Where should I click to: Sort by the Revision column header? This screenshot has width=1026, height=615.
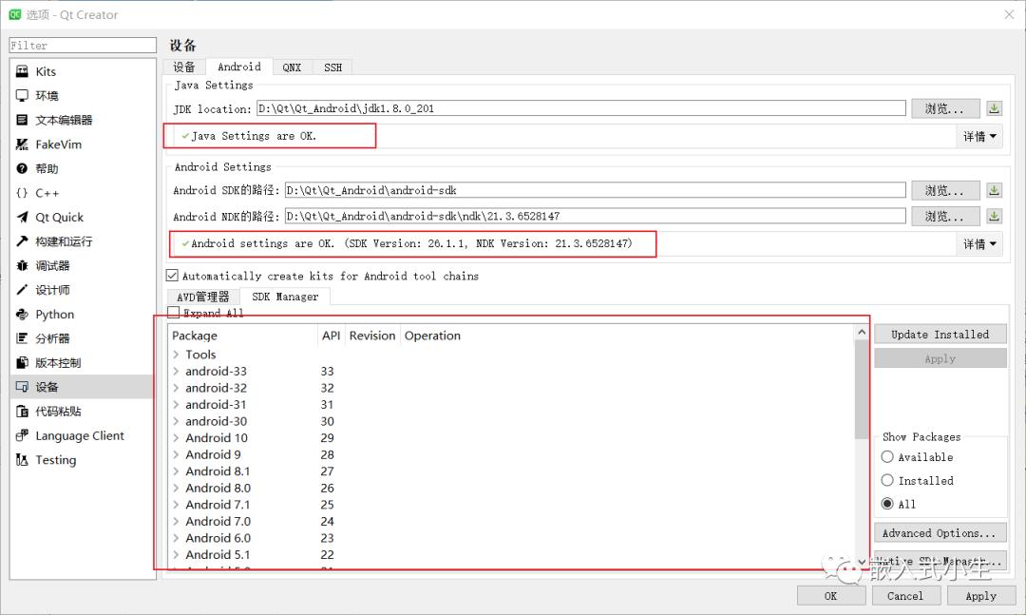click(x=372, y=336)
